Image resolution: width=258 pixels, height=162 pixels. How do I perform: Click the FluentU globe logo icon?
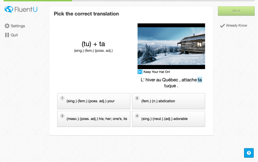[x=9, y=9]
